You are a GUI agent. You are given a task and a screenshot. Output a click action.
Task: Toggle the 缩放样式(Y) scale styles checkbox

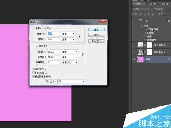pos(34,69)
